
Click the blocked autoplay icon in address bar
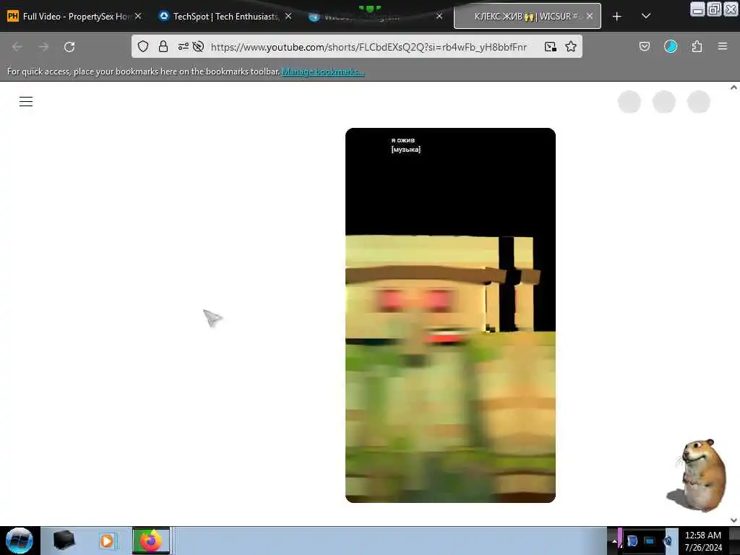[198, 46]
